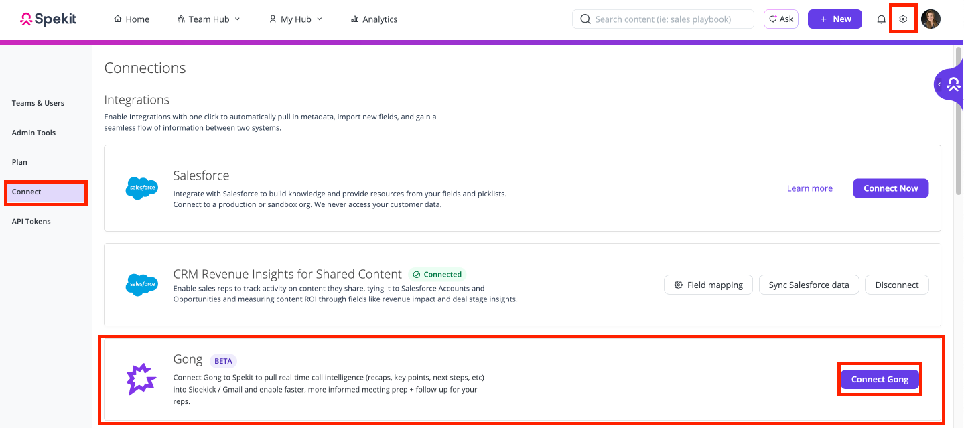The image size is (964, 428).
Task: Click into the search content field
Action: click(663, 19)
